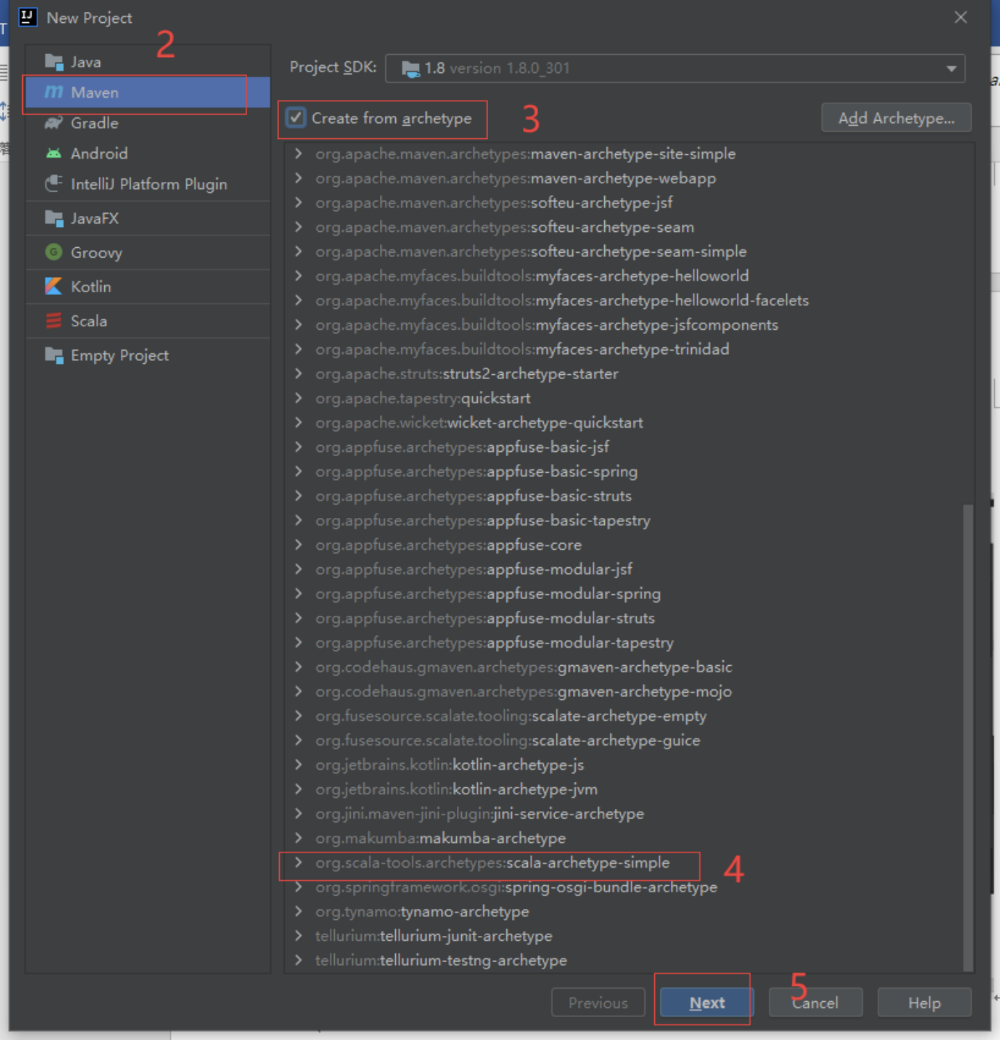Select scalate-archetype-guice row text

(508, 741)
